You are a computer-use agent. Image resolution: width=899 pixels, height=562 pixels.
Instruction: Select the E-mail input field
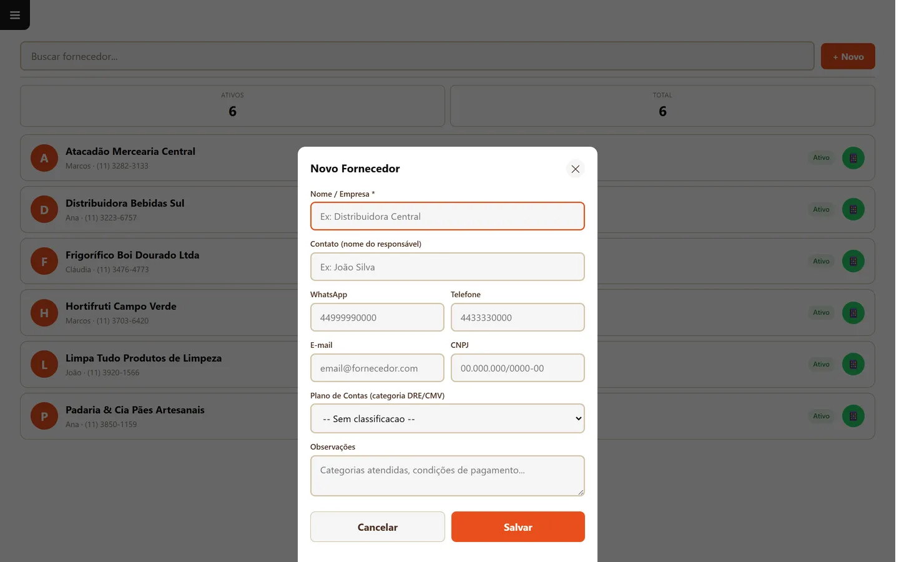pyautogui.click(x=377, y=368)
